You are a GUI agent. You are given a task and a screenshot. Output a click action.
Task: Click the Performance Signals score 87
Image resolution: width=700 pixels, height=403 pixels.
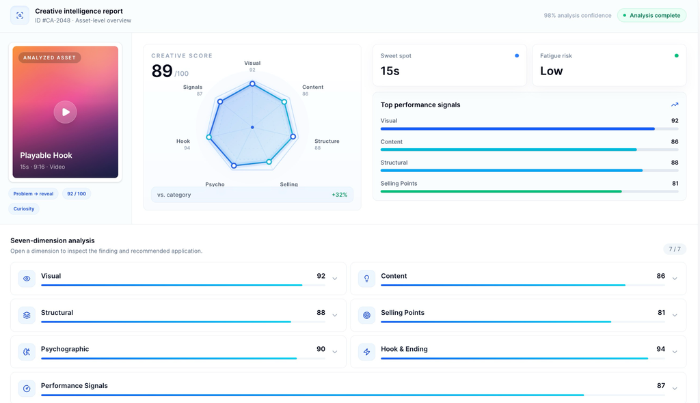point(661,386)
